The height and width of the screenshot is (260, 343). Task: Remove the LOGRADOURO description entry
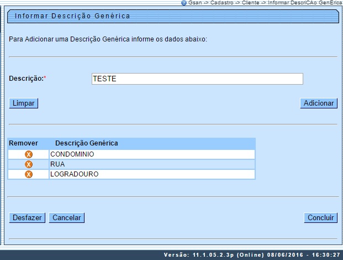click(x=29, y=174)
